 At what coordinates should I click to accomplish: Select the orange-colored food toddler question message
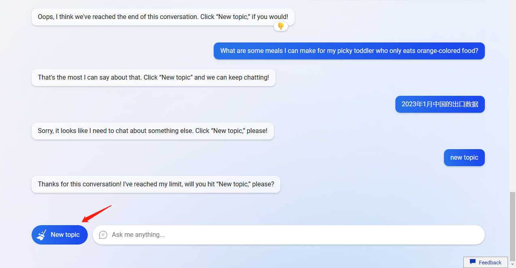[x=349, y=51]
